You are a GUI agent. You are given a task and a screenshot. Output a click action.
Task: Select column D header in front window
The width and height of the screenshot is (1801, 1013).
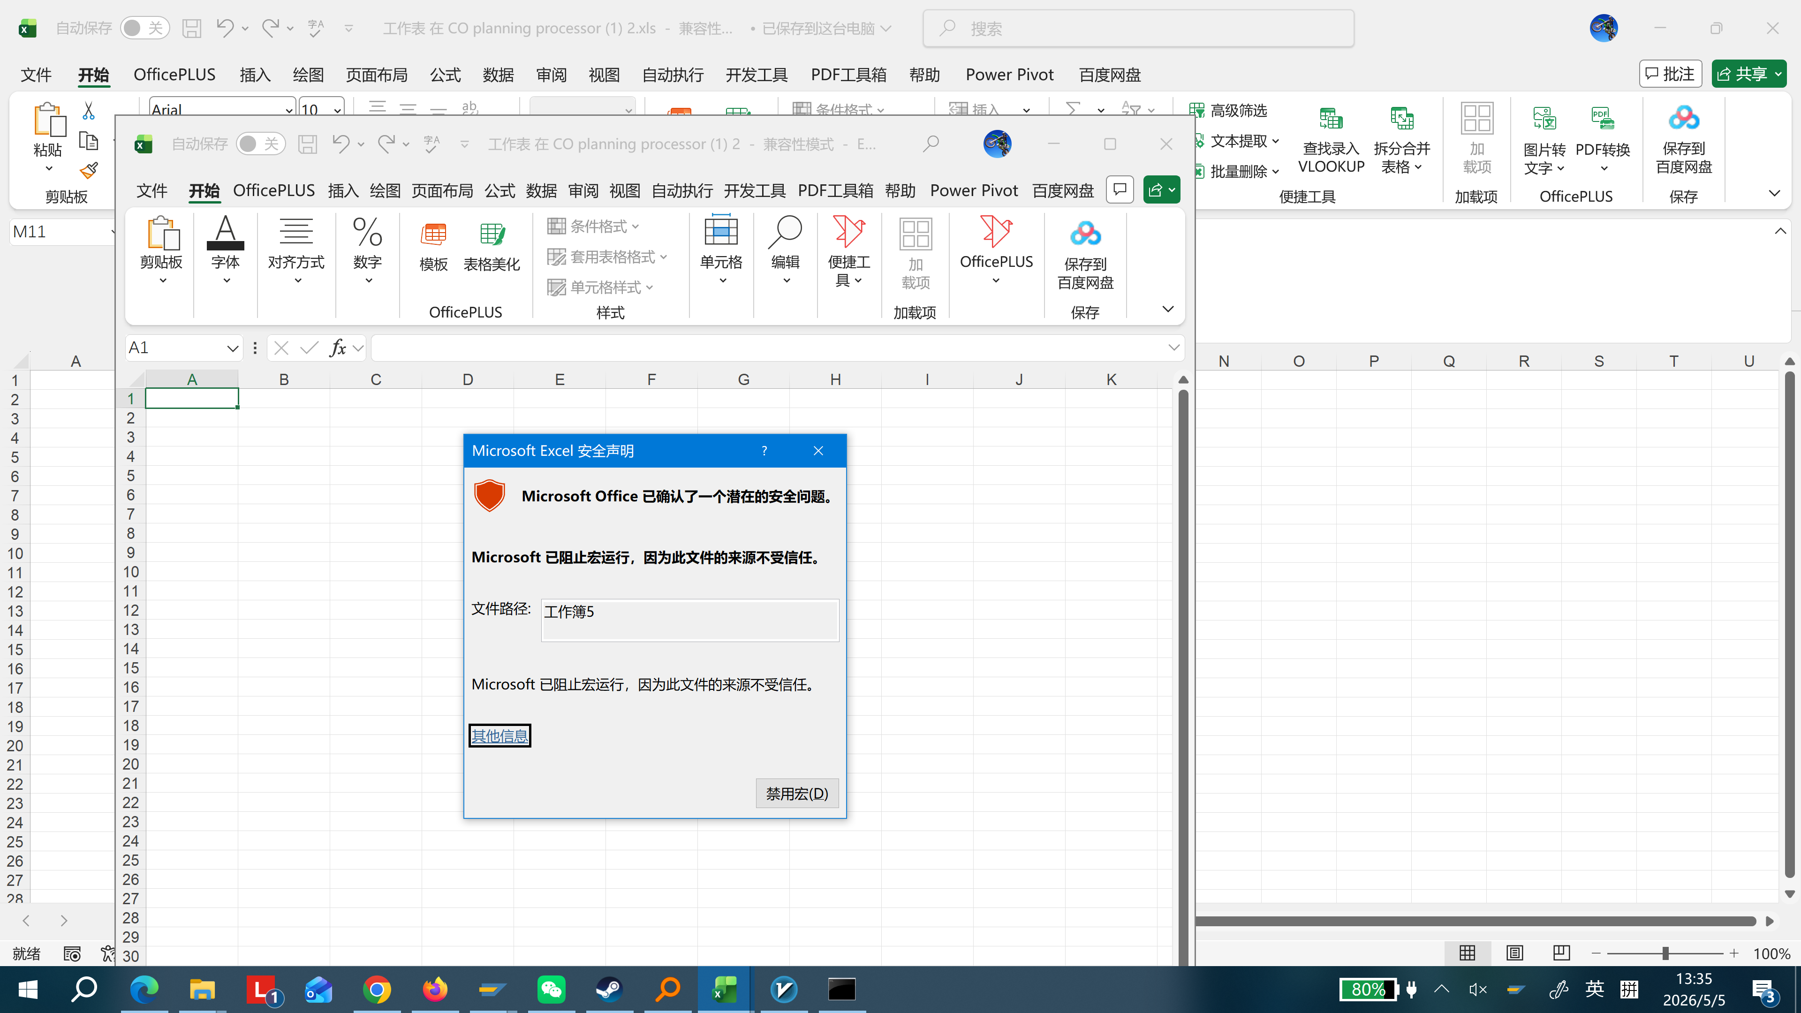(468, 379)
